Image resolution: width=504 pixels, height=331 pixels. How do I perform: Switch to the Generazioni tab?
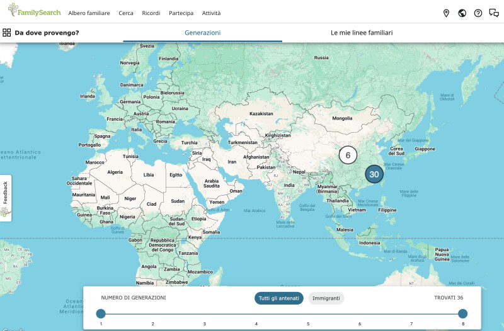pyautogui.click(x=202, y=33)
